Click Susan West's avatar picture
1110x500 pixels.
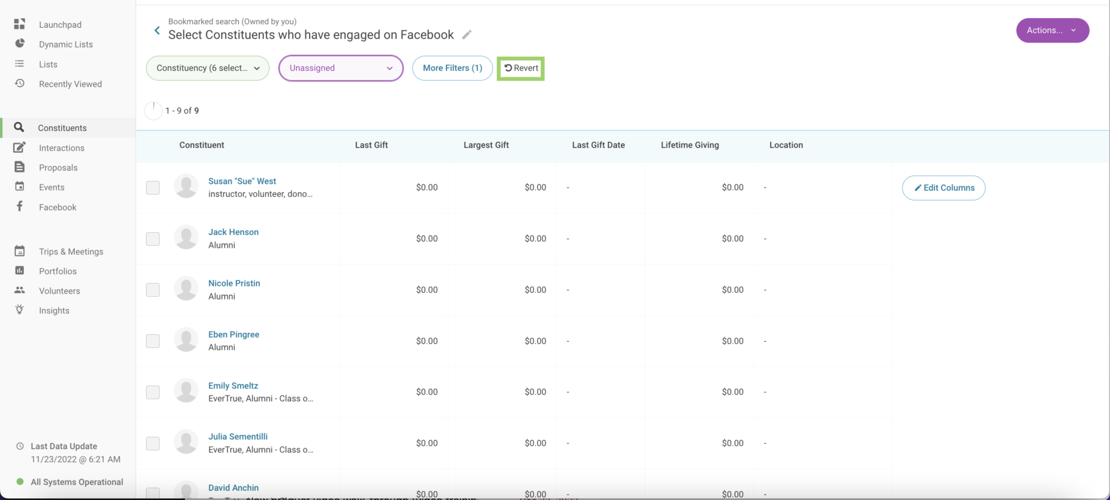[186, 186]
